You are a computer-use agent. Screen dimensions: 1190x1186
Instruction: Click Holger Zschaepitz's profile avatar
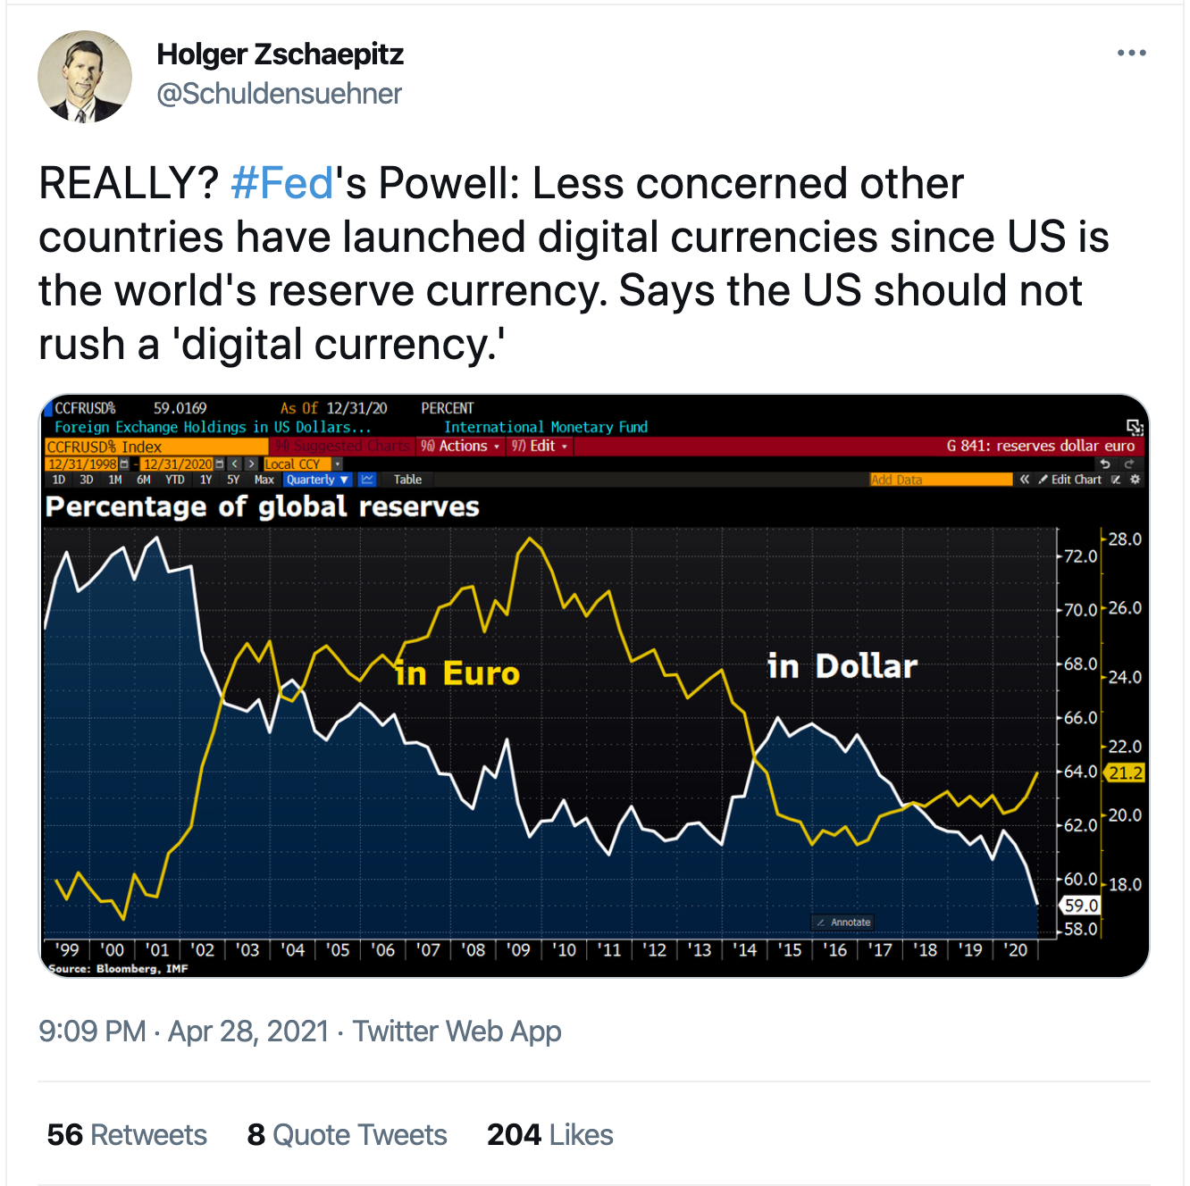pos(85,77)
